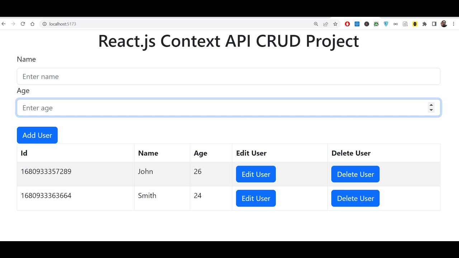The height and width of the screenshot is (258, 459).
Task: Bookmark this page with the star icon
Action: [x=335, y=24]
